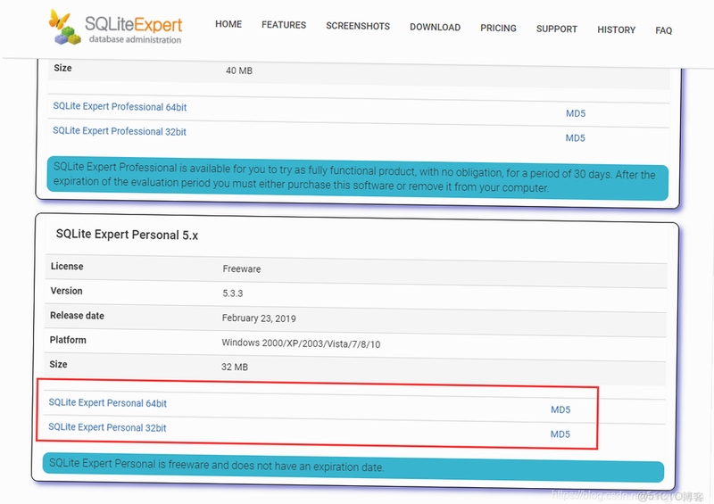The image size is (714, 504).
Task: Download SQLite Expert Personal 32bit
Action: tap(107, 427)
